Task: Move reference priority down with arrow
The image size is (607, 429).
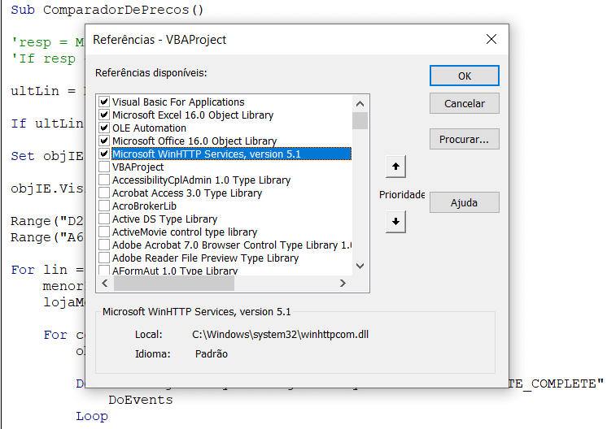Action: coord(395,222)
